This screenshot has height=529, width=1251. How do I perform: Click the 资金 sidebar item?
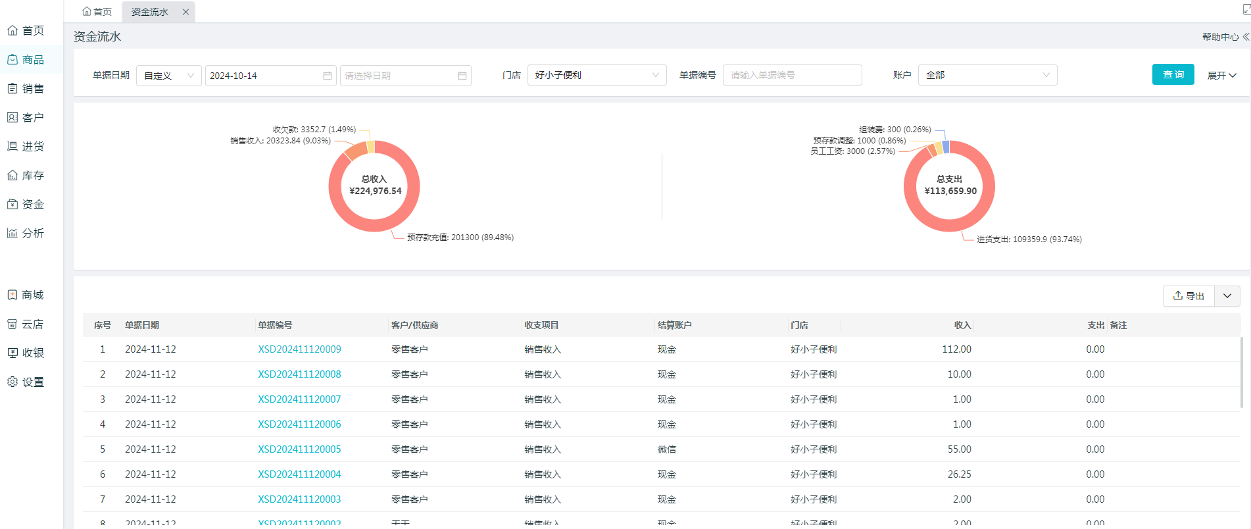tap(26, 205)
